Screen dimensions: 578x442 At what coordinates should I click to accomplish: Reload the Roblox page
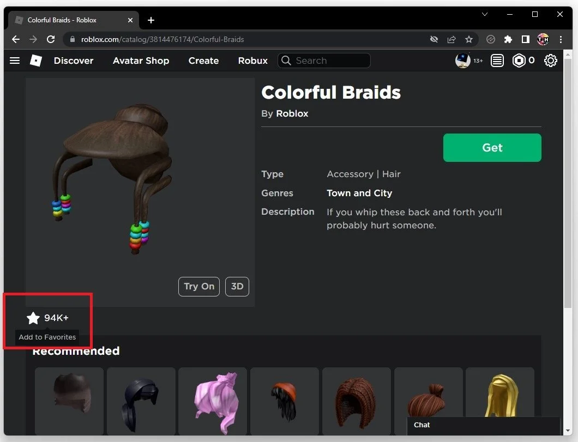click(51, 39)
